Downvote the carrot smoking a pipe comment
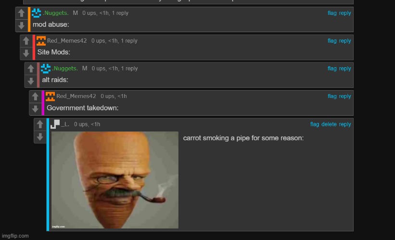The height and width of the screenshot is (240, 395). [x=39, y=136]
